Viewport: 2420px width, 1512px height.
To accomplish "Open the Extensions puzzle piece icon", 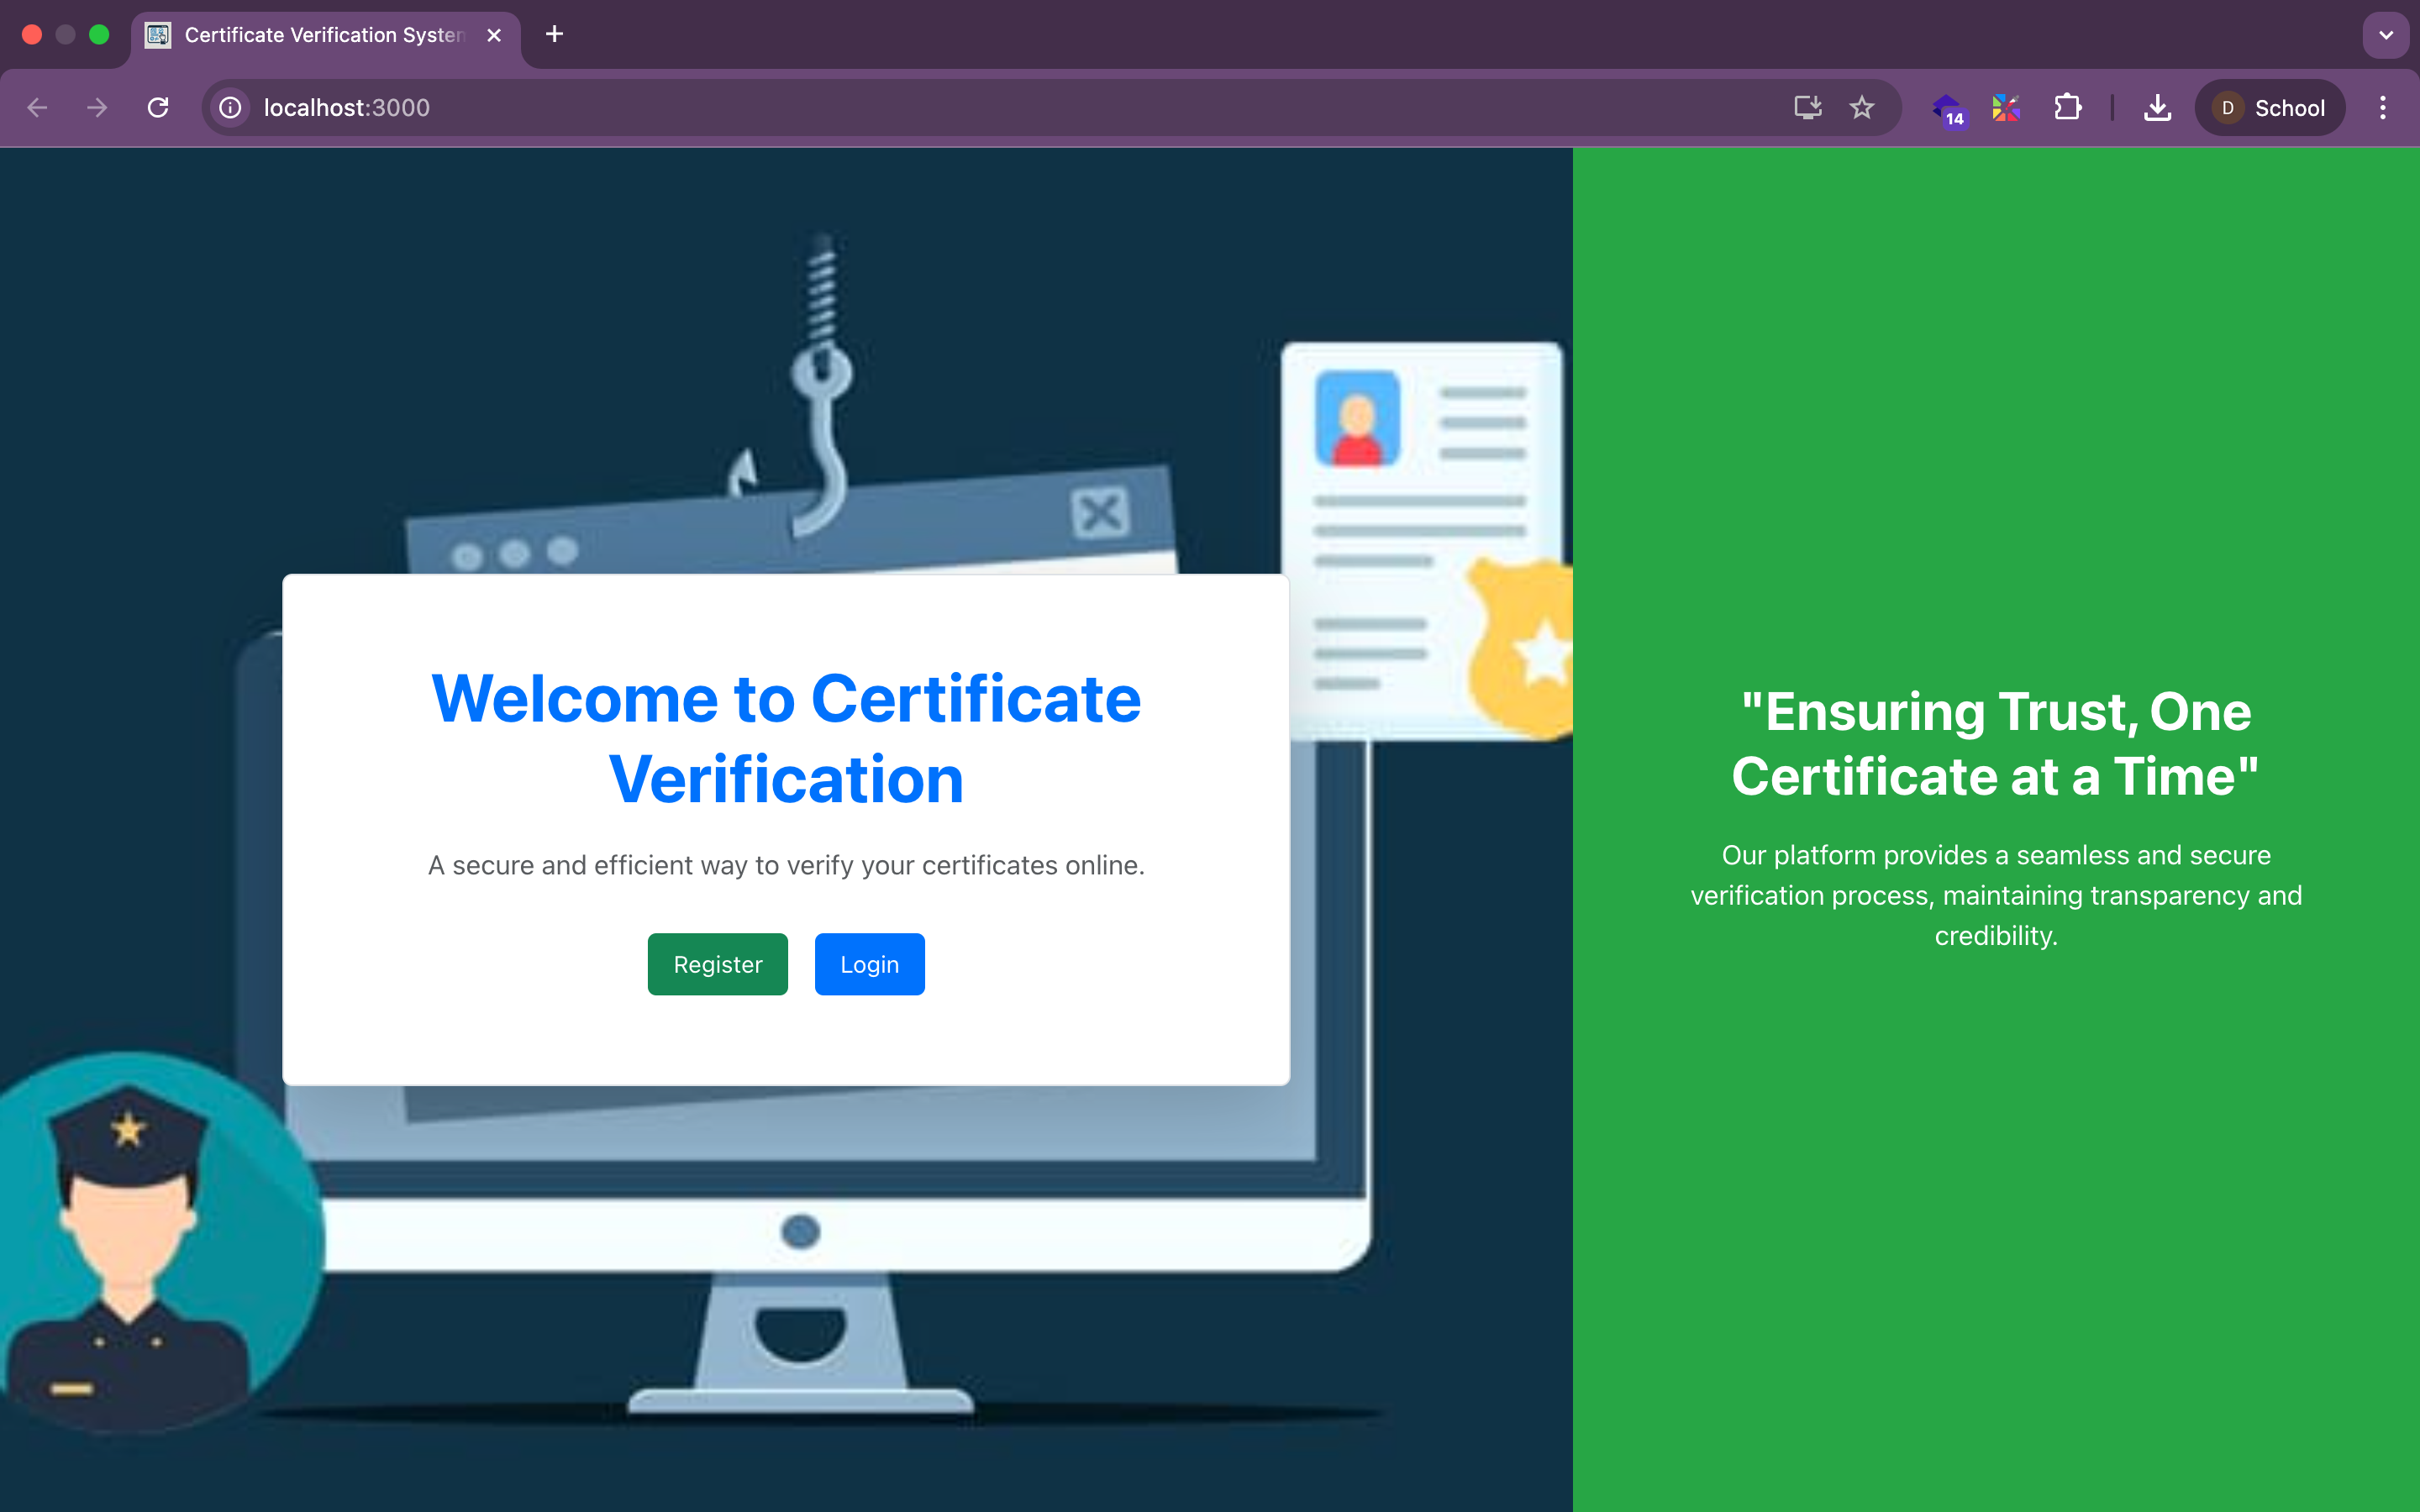I will pos(2068,107).
